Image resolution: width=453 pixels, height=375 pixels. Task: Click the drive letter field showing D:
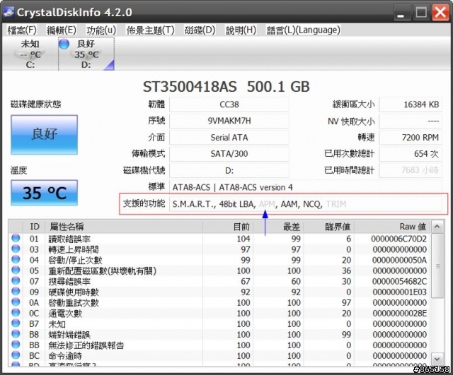229,171
